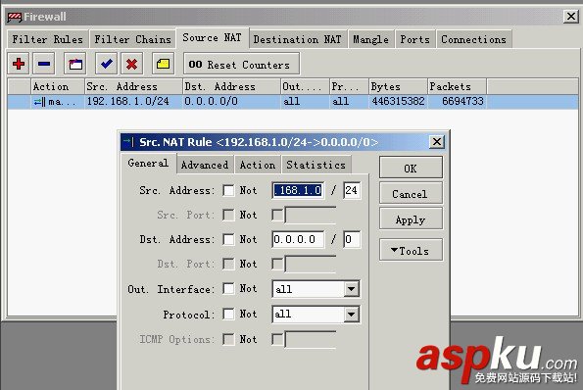The image size is (583, 390).
Task: Close the Firewall window
Action: click(570, 17)
